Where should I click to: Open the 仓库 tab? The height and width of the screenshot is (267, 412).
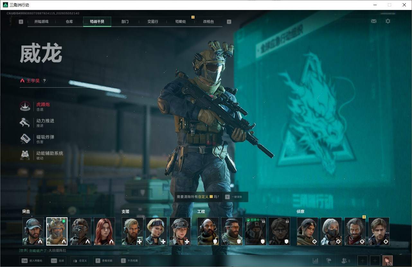click(x=69, y=22)
